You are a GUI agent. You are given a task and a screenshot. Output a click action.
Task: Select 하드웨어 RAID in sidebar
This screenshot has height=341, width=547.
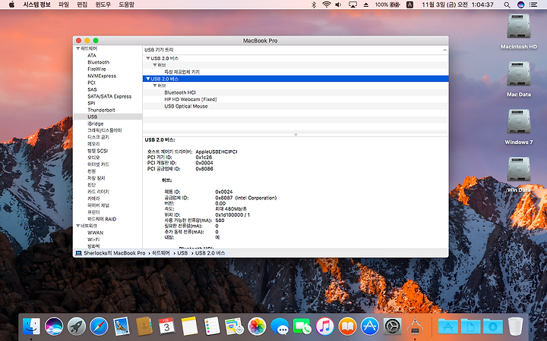(x=102, y=219)
